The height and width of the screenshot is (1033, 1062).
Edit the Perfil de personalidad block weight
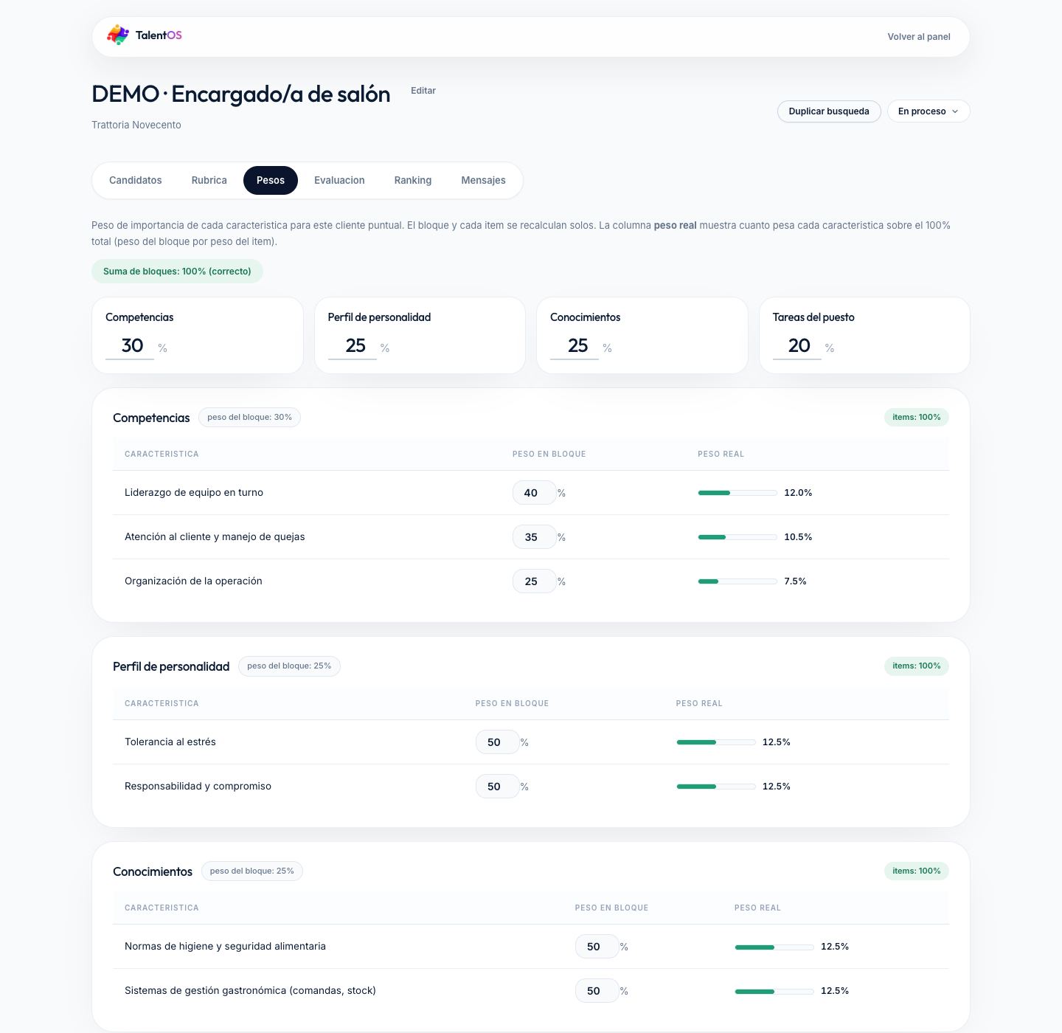click(x=353, y=346)
